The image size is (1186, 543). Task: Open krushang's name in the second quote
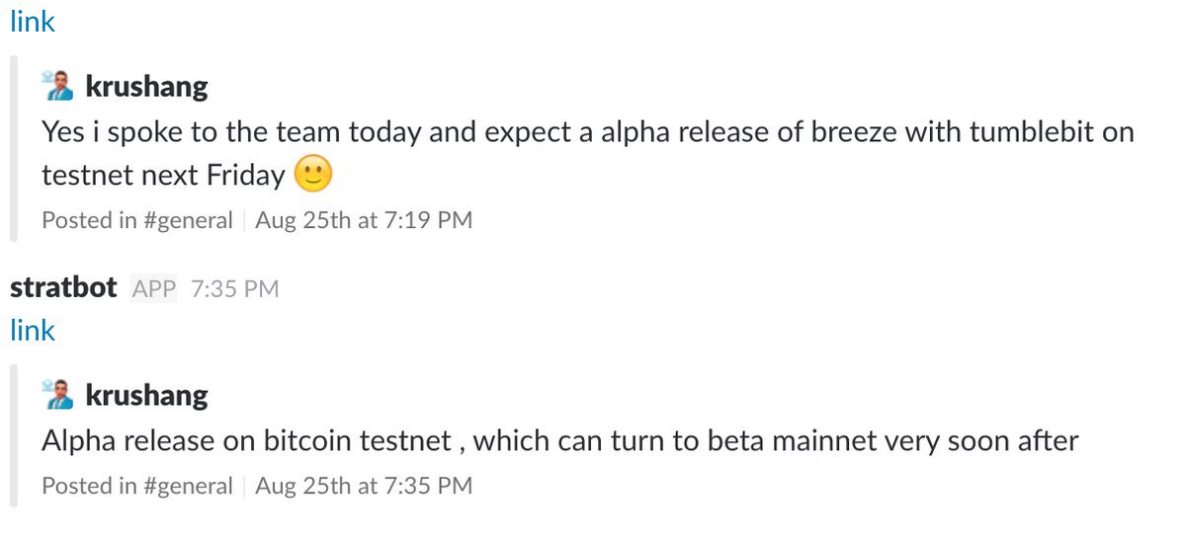pos(147,396)
